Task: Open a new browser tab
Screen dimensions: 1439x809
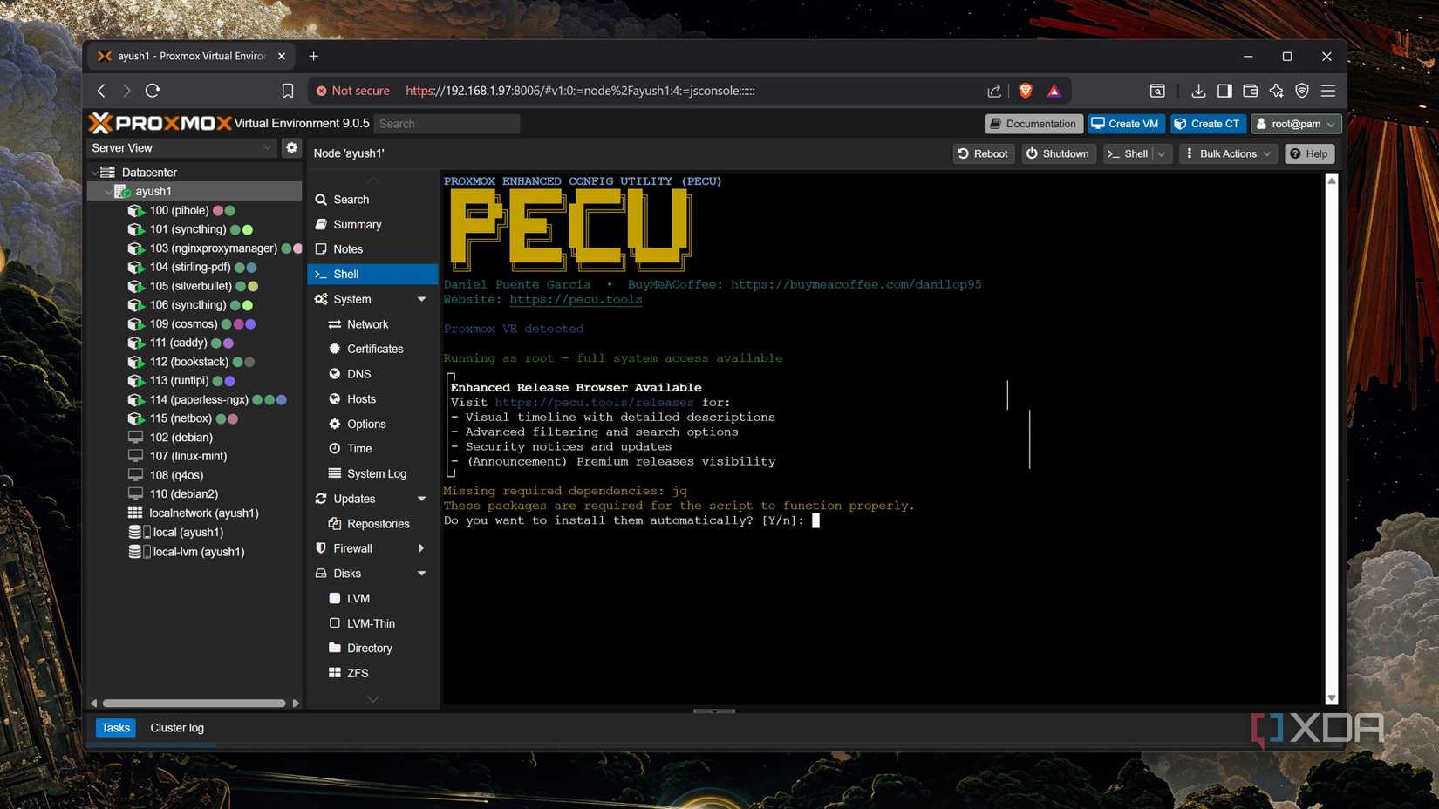Action: 313,56
